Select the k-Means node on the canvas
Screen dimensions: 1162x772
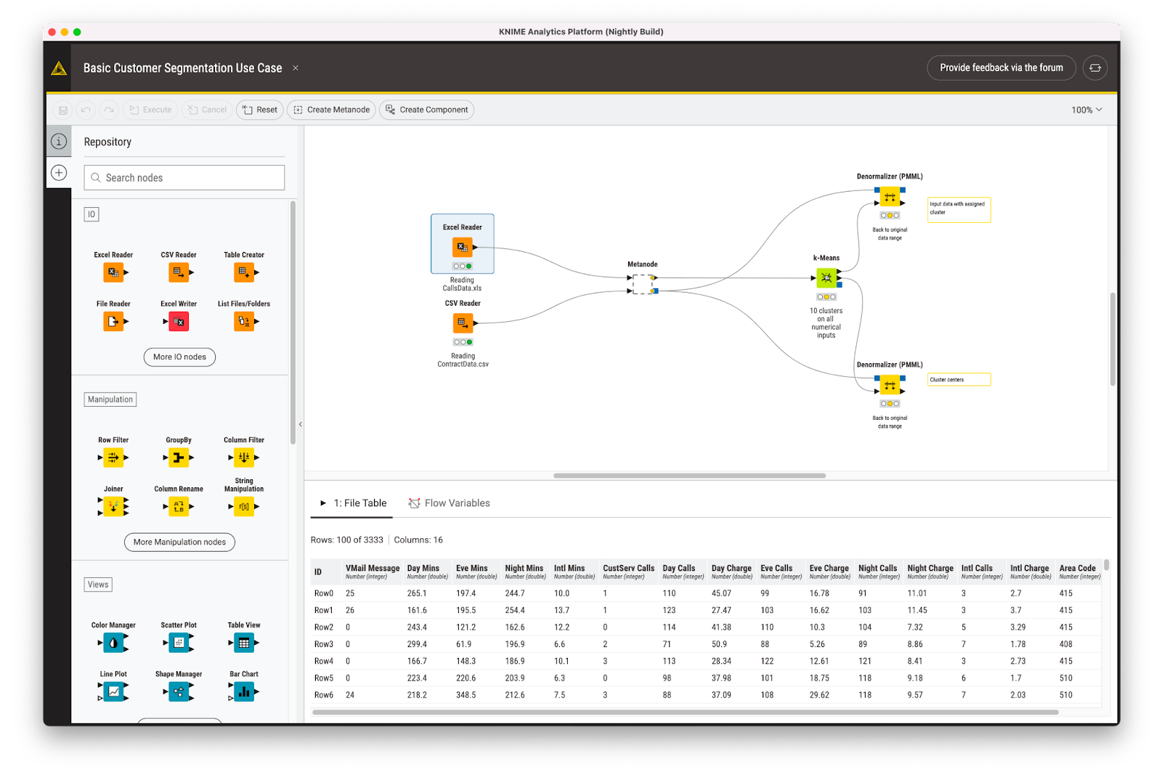[826, 277]
